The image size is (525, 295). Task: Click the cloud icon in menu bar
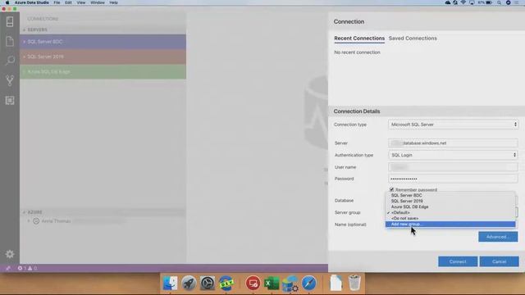[x=448, y=2]
